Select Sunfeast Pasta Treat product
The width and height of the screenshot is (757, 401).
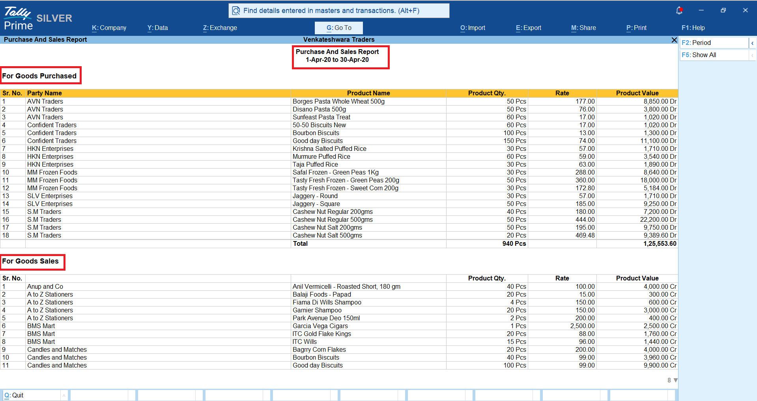click(321, 117)
